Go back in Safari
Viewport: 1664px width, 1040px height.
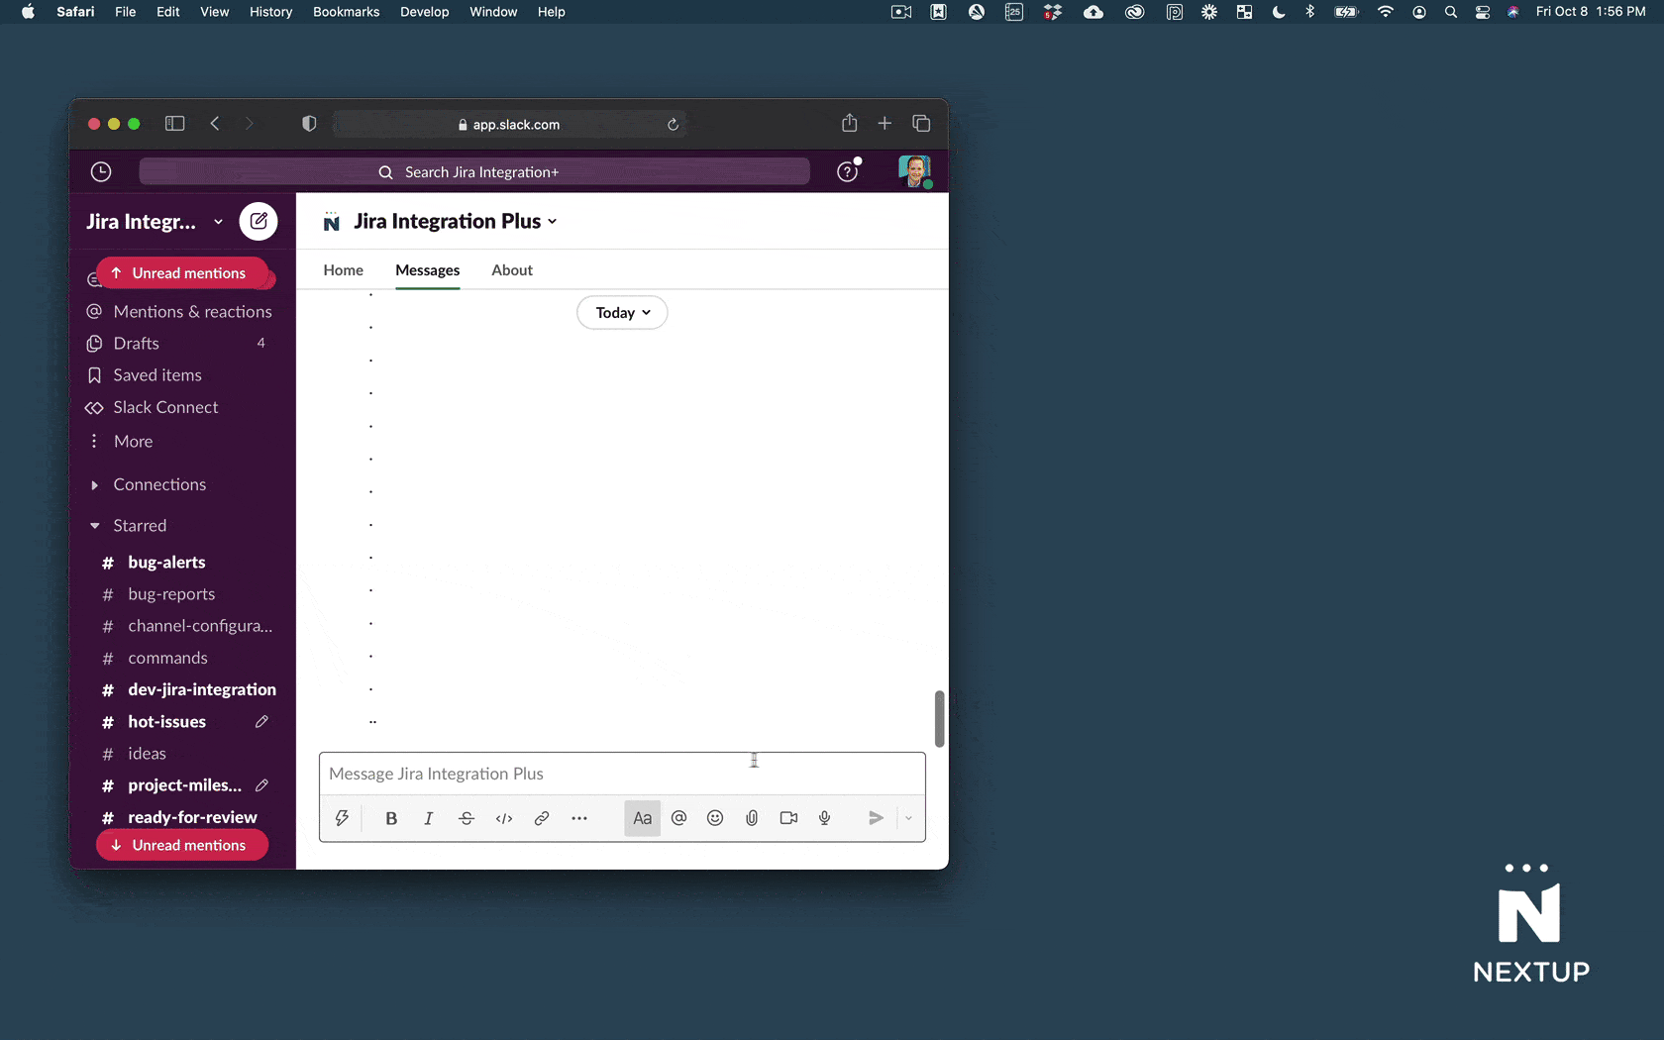pos(215,124)
